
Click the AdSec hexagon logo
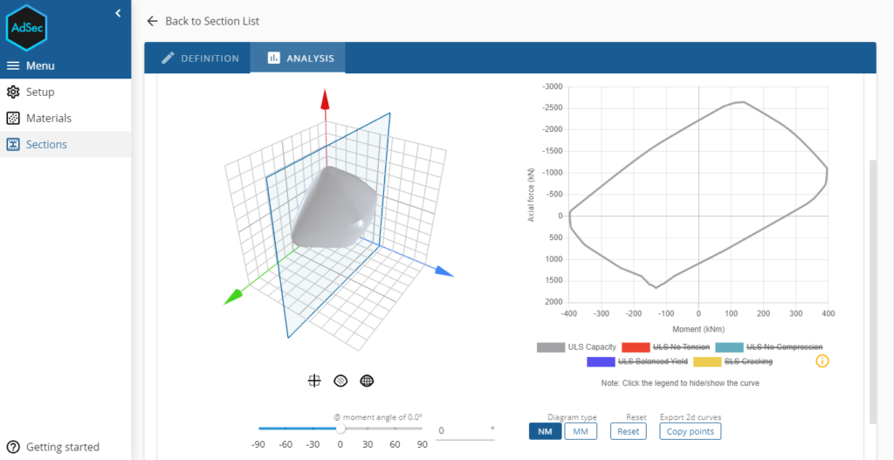pyautogui.click(x=26, y=28)
